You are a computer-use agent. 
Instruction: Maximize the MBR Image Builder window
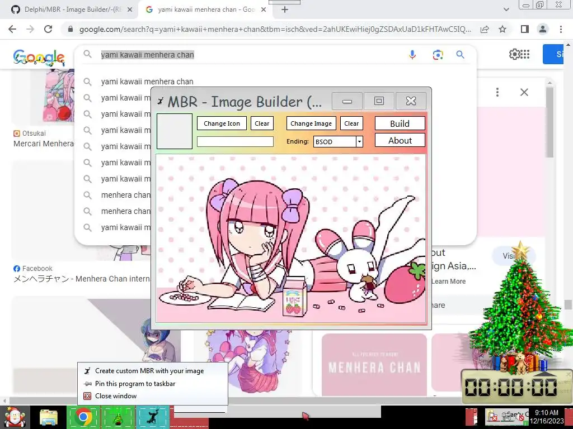pos(379,101)
